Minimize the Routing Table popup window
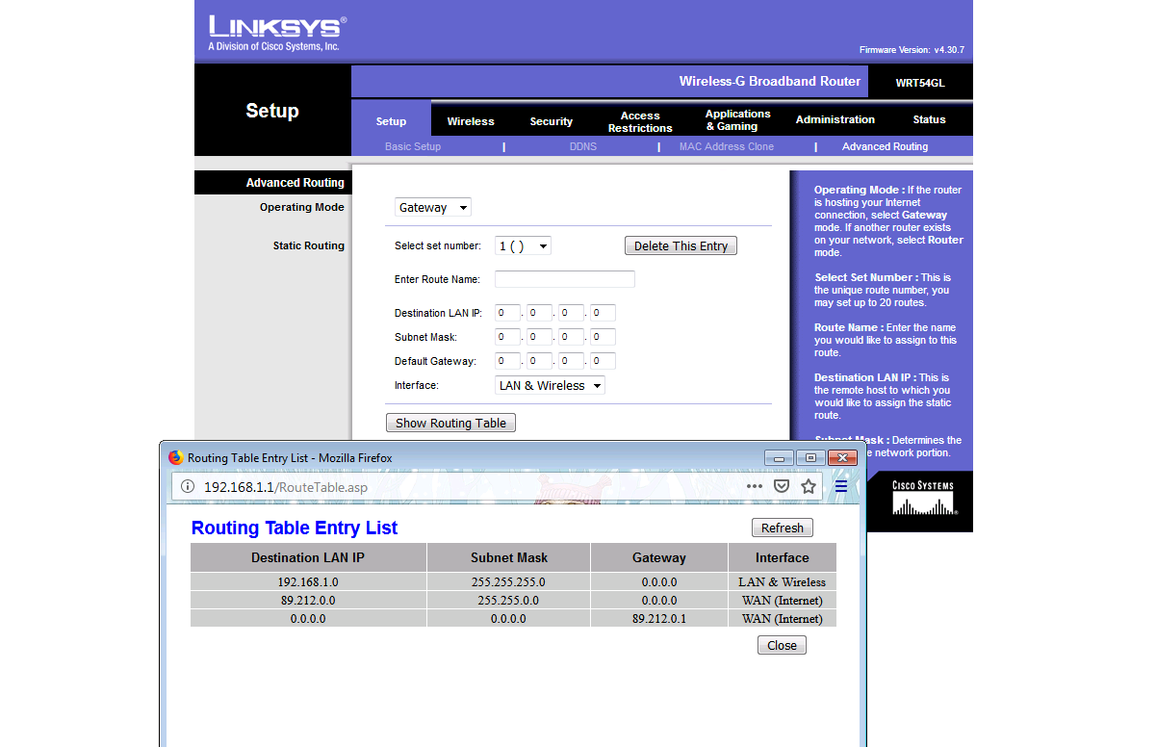The image size is (1156, 747). tap(780, 457)
